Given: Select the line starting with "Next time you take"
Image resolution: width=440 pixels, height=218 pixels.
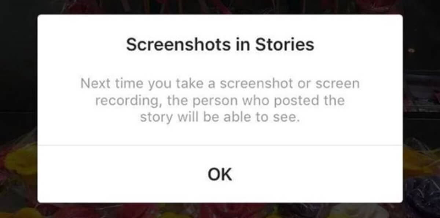Looking at the screenshot, I should (x=220, y=84).
